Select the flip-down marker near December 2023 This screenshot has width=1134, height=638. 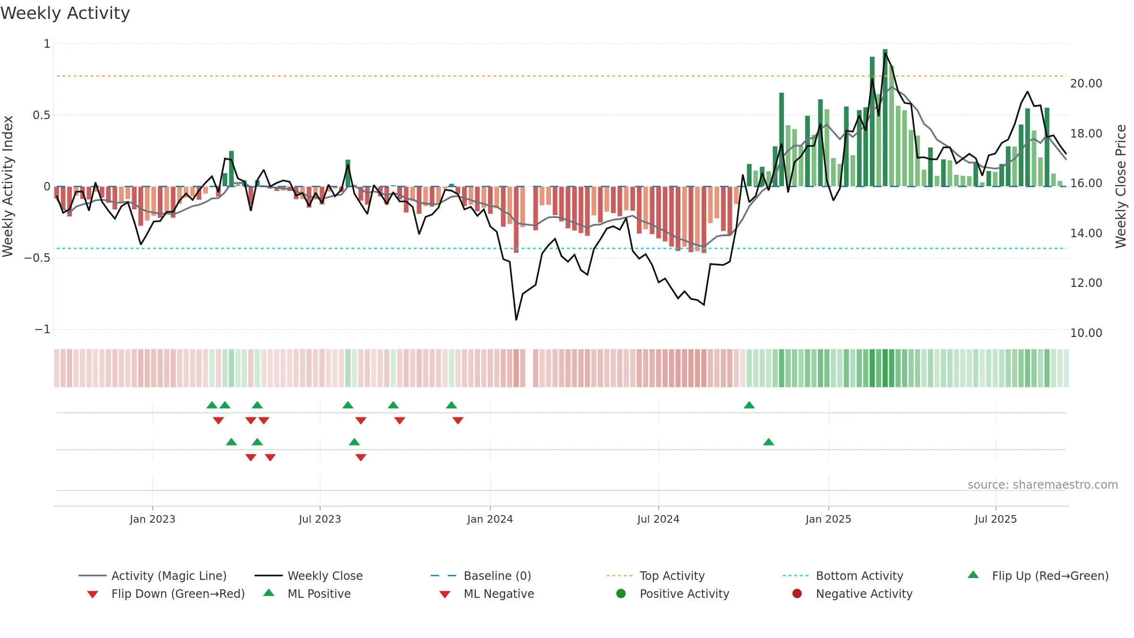[x=458, y=421]
